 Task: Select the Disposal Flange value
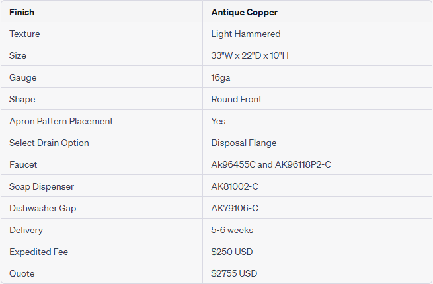[x=244, y=143]
